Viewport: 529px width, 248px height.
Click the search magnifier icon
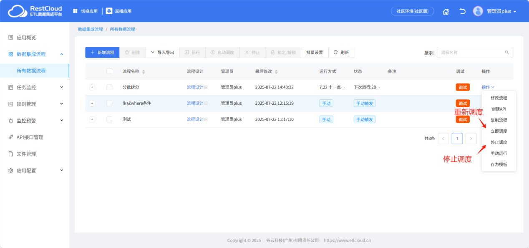tap(506, 52)
